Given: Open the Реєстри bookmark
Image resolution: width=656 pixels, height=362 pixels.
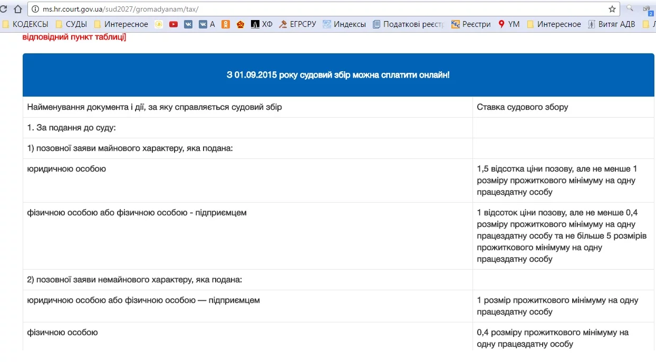Looking at the screenshot, I should [x=471, y=24].
